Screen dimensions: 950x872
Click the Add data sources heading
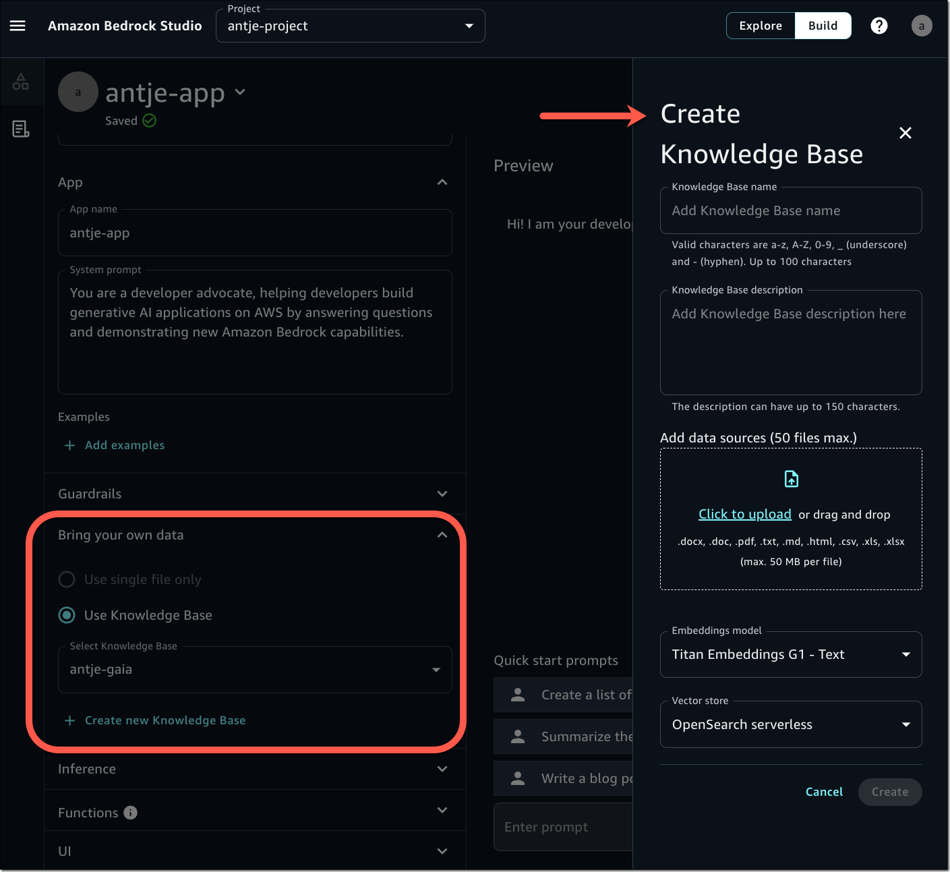759,438
